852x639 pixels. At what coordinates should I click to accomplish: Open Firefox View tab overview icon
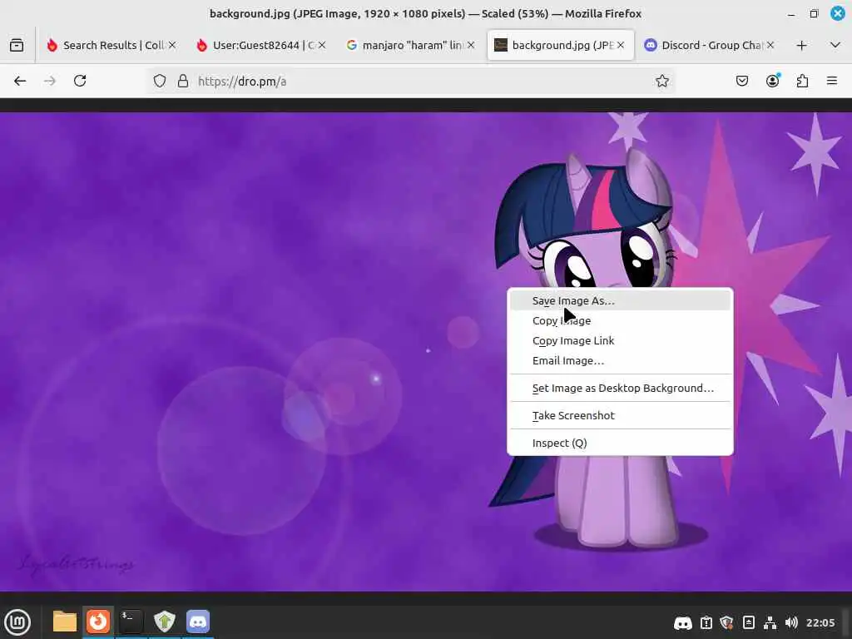coord(17,45)
